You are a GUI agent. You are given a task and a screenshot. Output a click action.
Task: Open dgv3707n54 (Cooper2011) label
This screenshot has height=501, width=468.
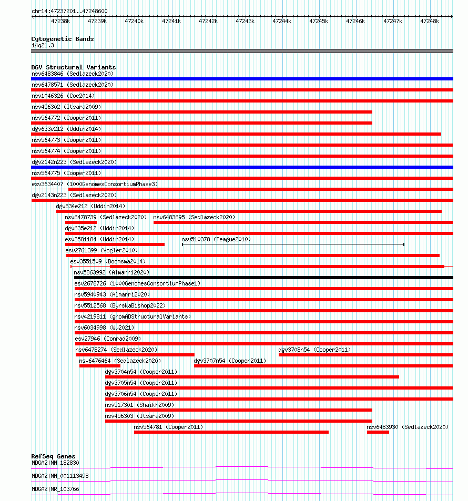pos(230,361)
